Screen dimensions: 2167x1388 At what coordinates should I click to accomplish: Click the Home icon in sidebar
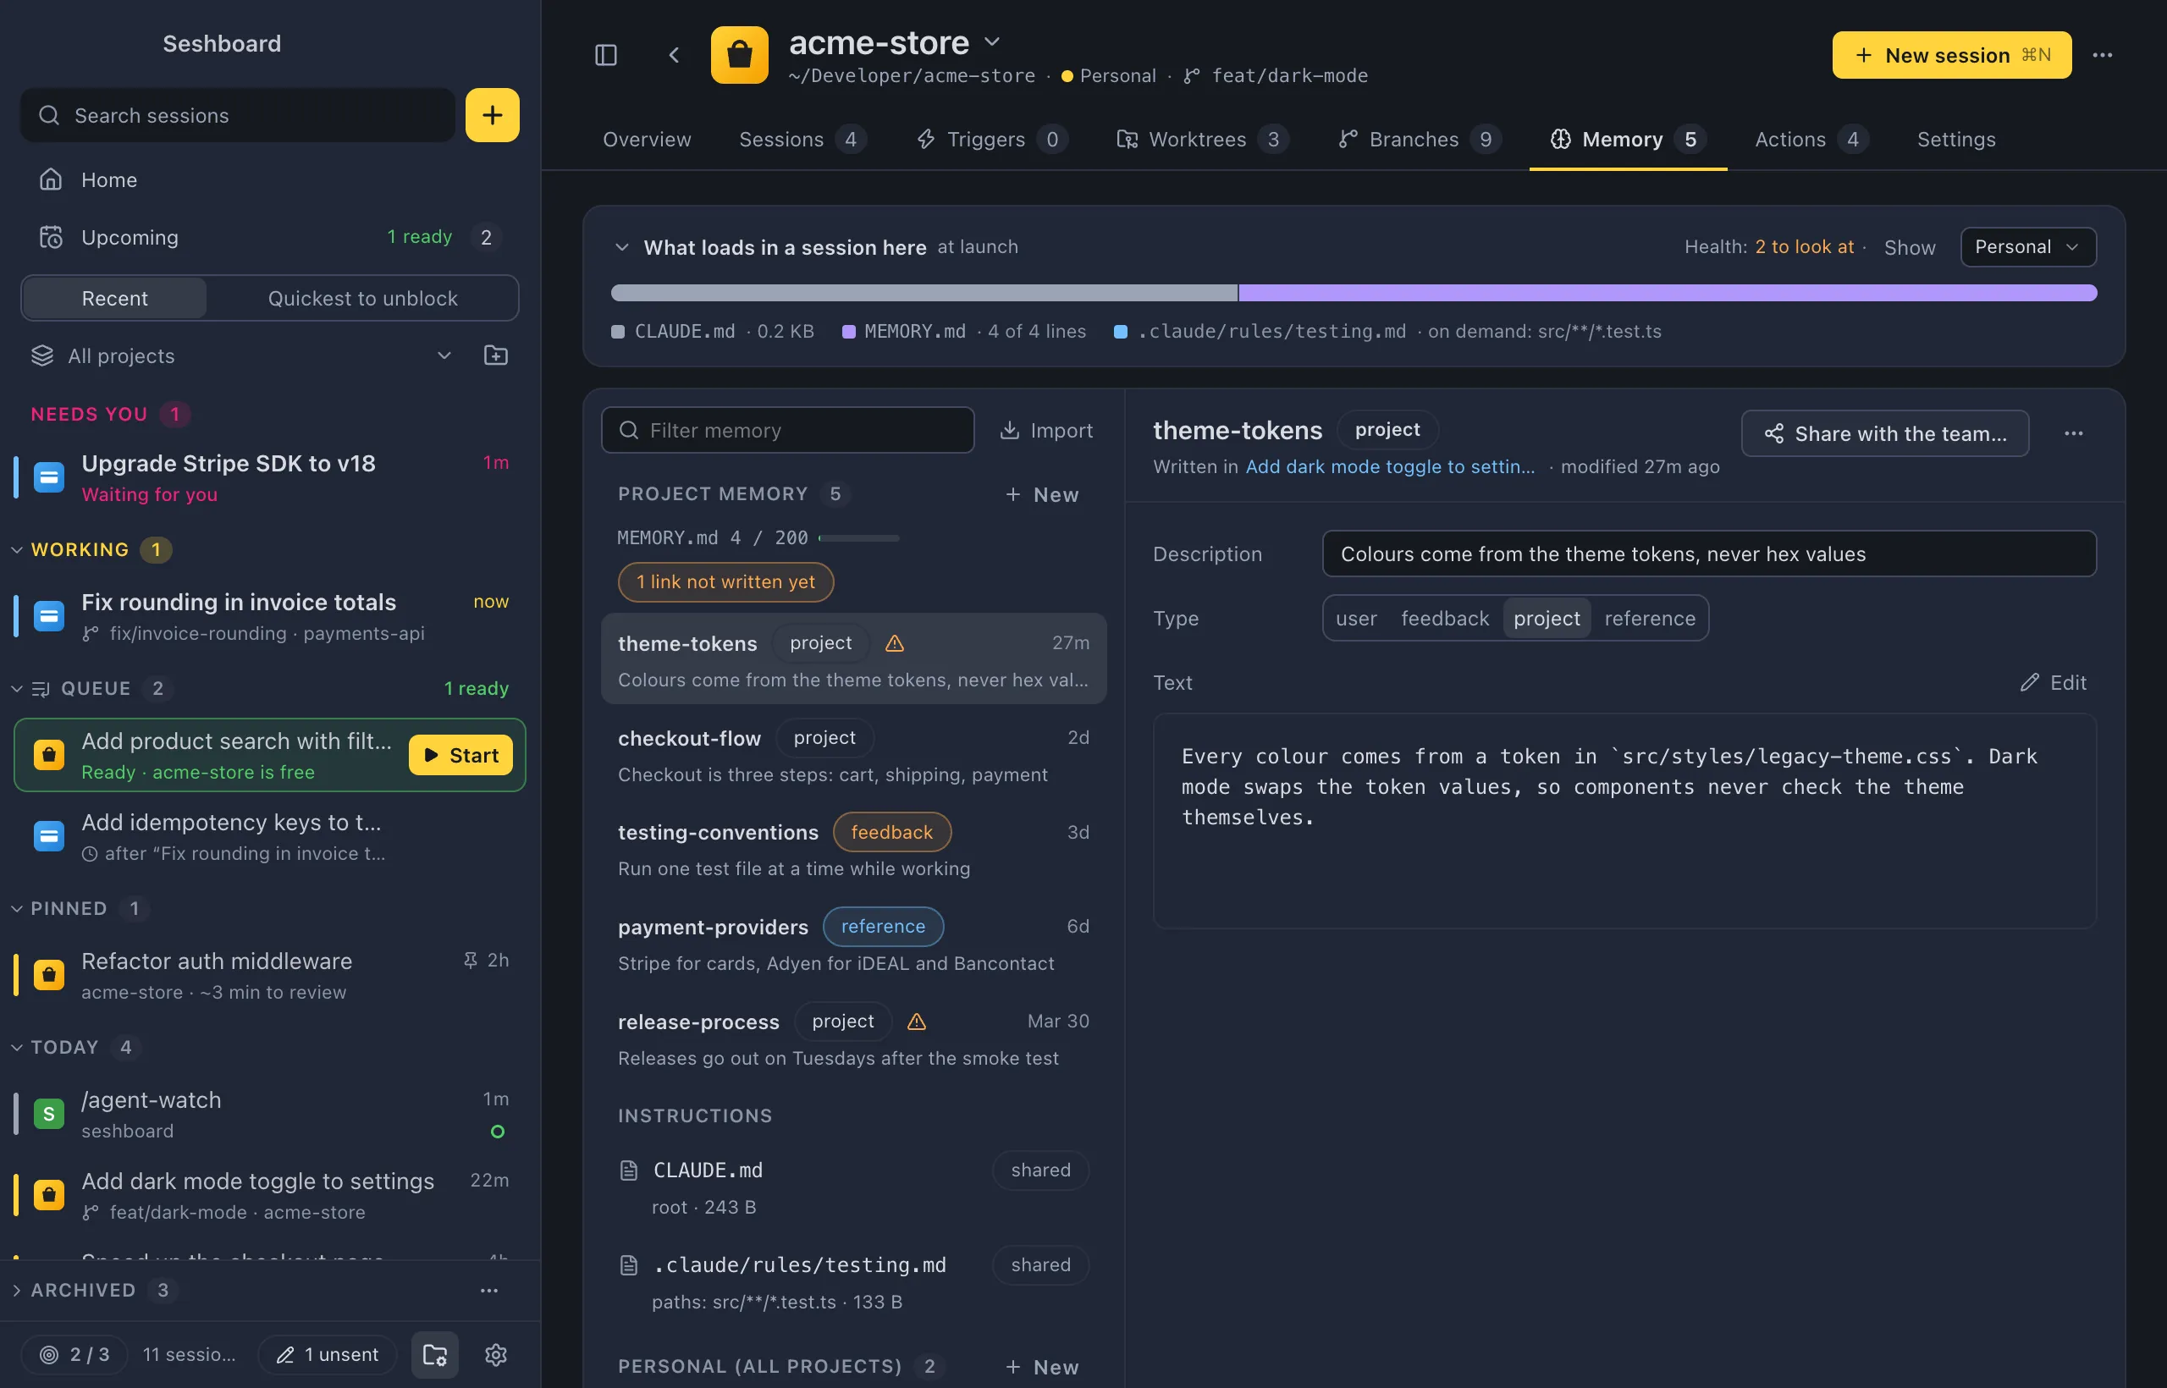click(x=51, y=179)
